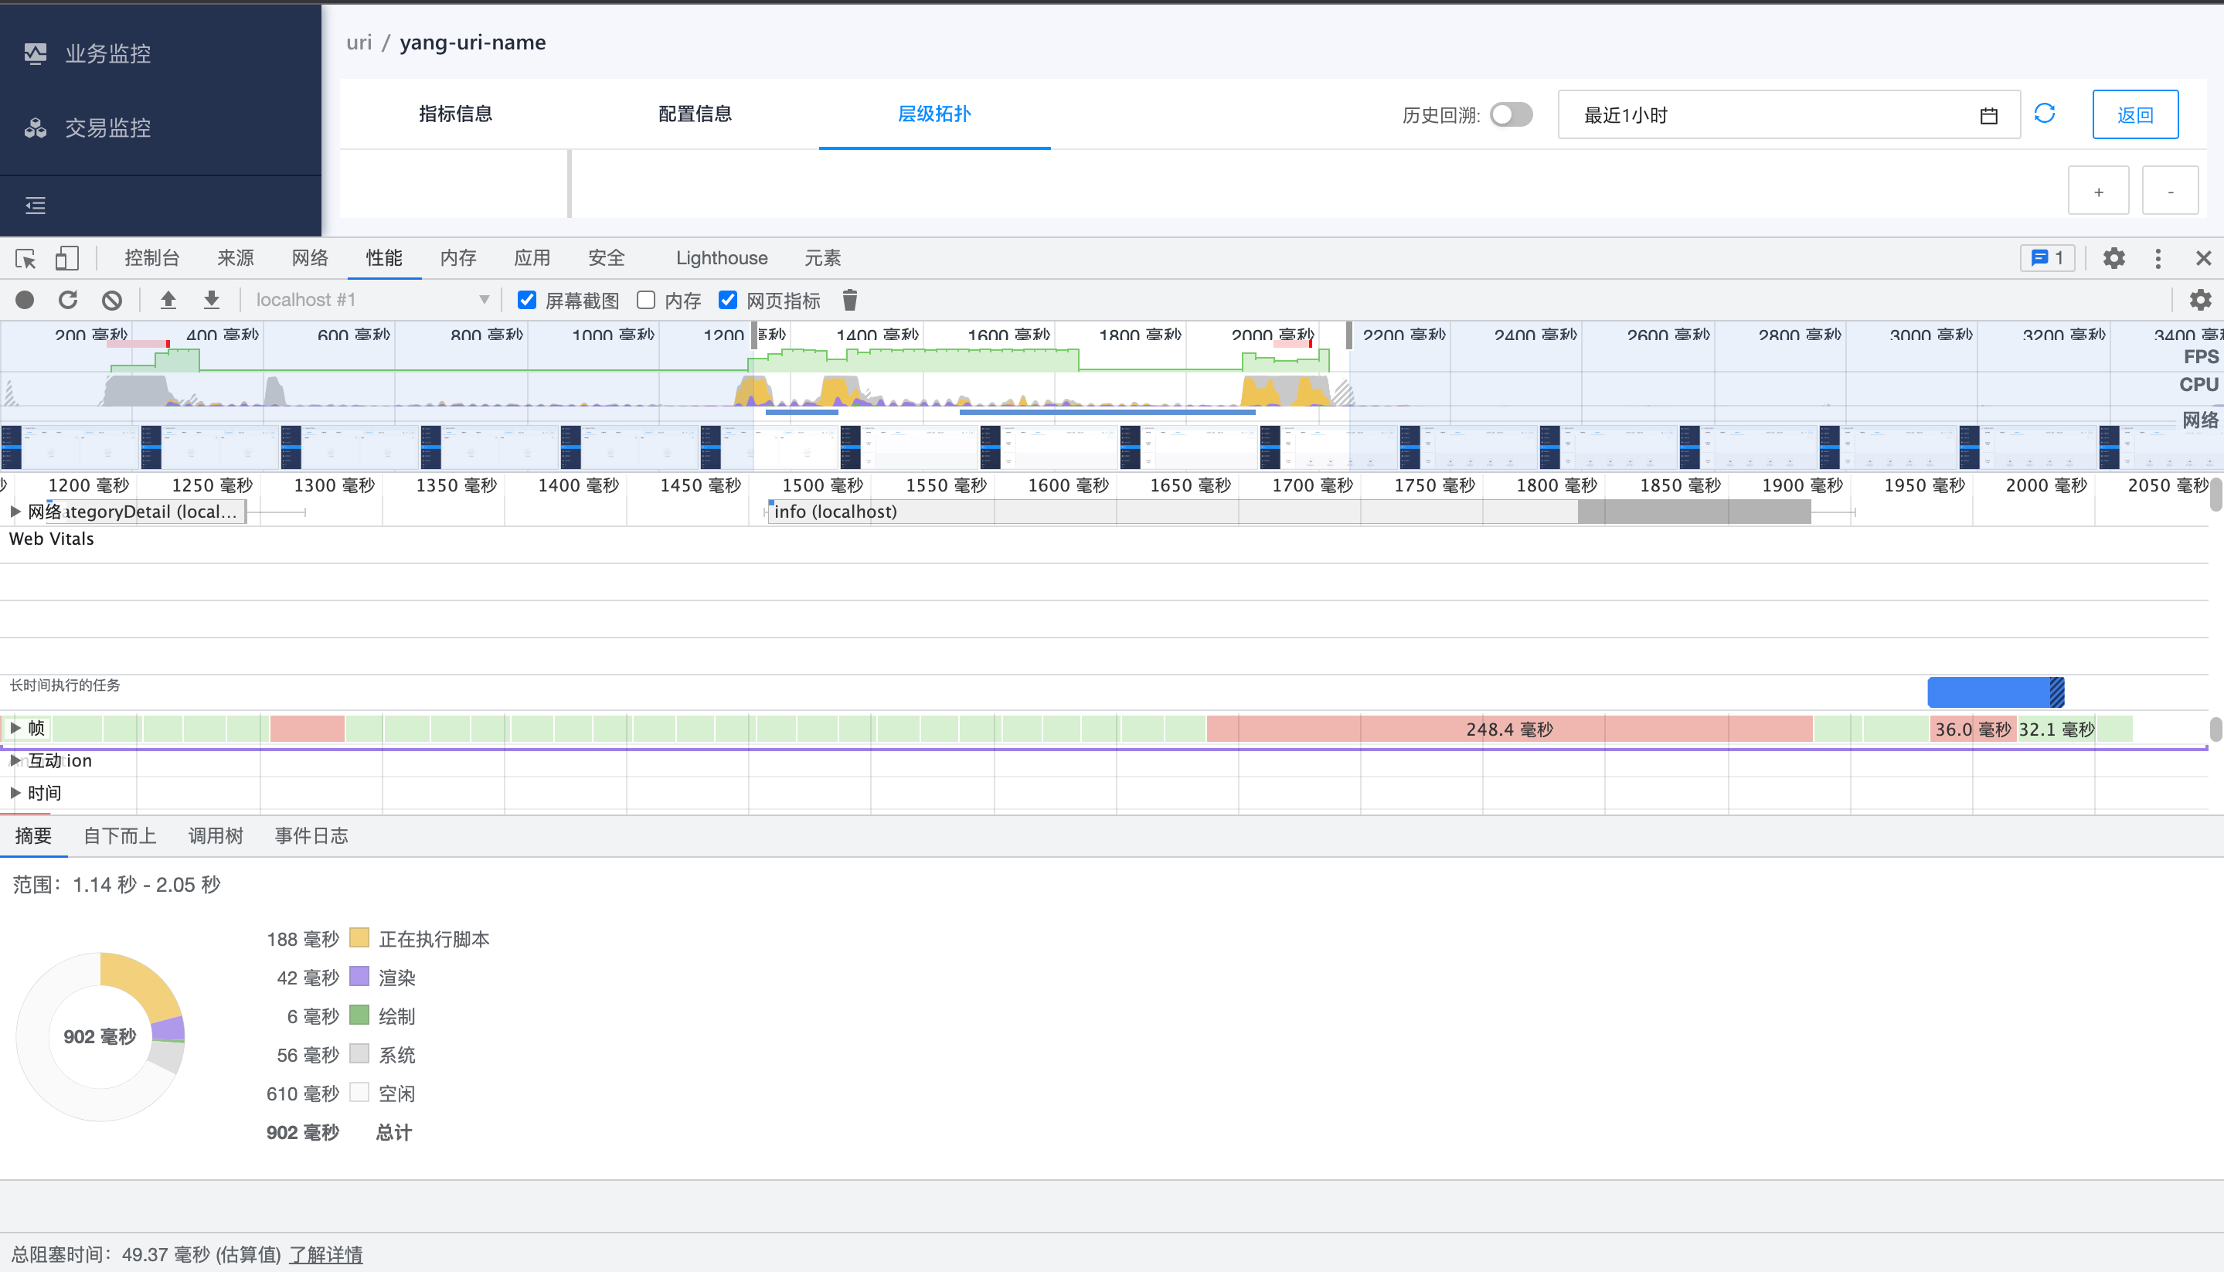Open the 网络 DevTools tab

click(x=310, y=259)
